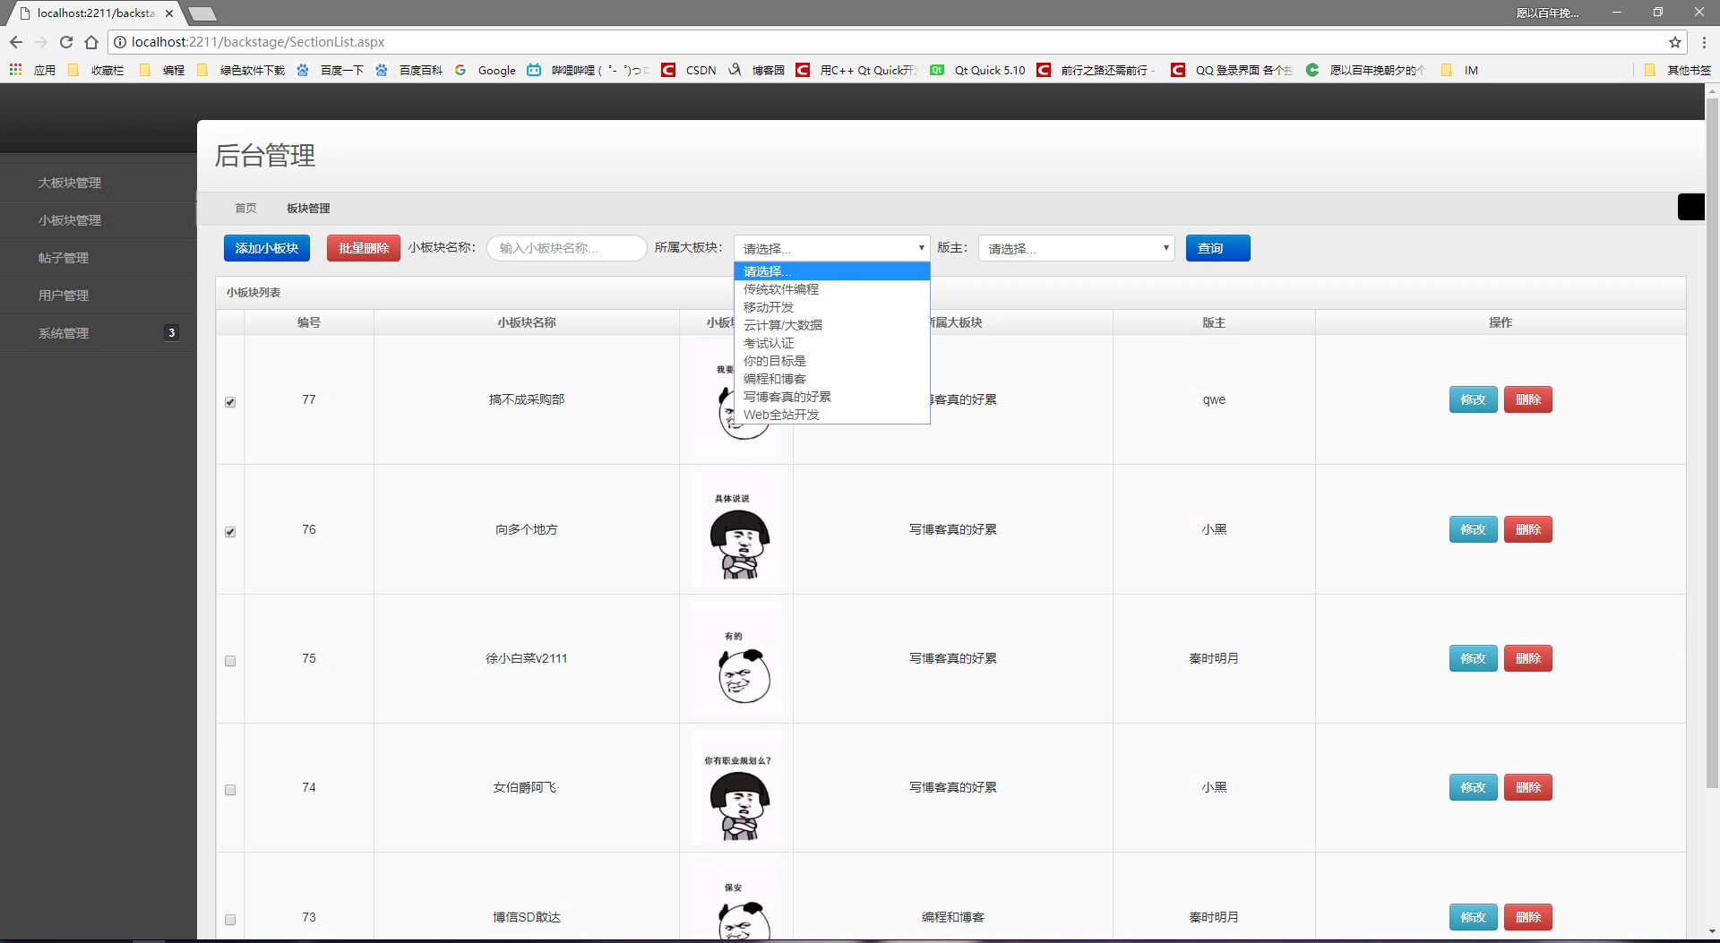
Task: Open Chrome's three-dot menu
Action: (x=1703, y=42)
